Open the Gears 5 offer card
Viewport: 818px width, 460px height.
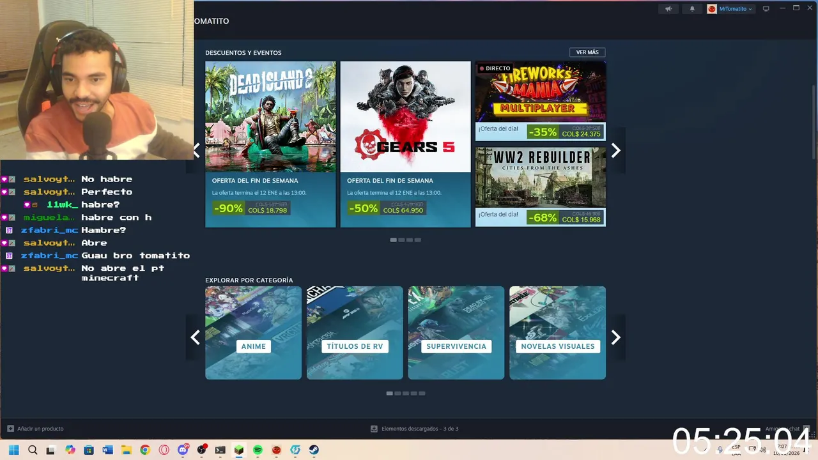coord(405,144)
